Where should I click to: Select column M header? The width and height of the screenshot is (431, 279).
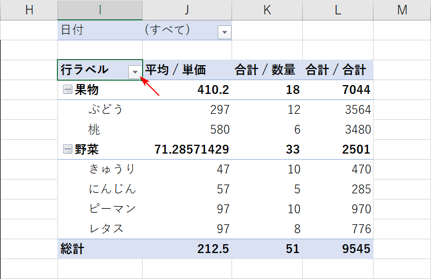(402, 10)
